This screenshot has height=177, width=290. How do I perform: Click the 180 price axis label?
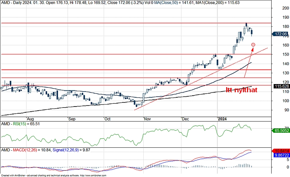tap(286, 27)
